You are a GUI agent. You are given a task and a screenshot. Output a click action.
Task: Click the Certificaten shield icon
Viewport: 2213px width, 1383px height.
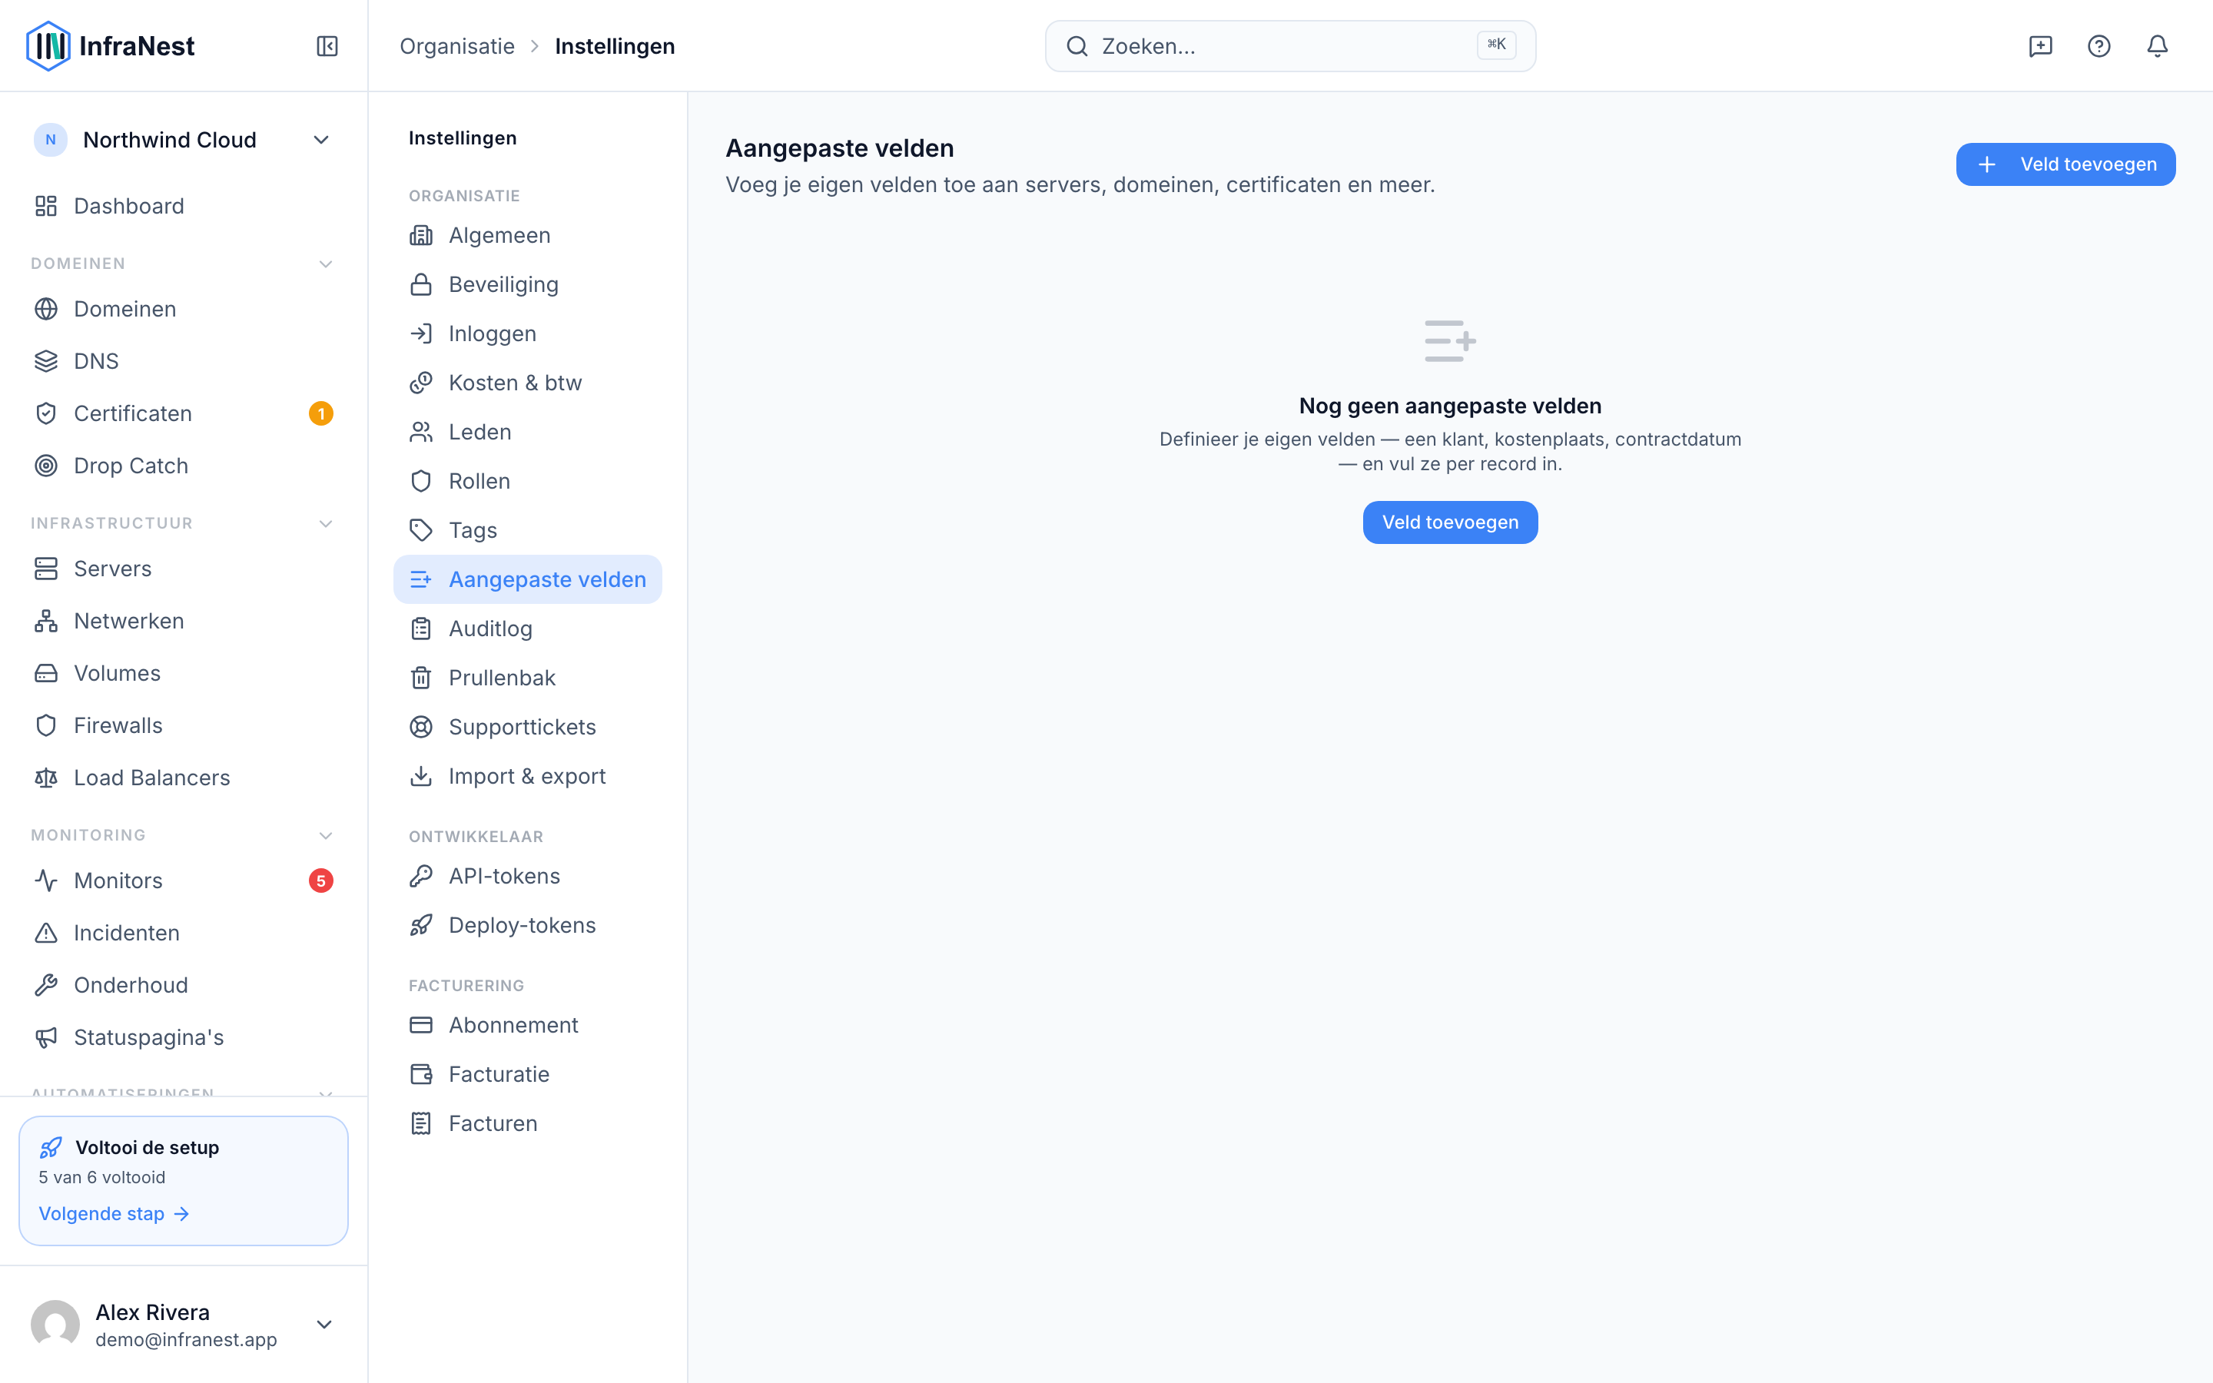(x=46, y=413)
